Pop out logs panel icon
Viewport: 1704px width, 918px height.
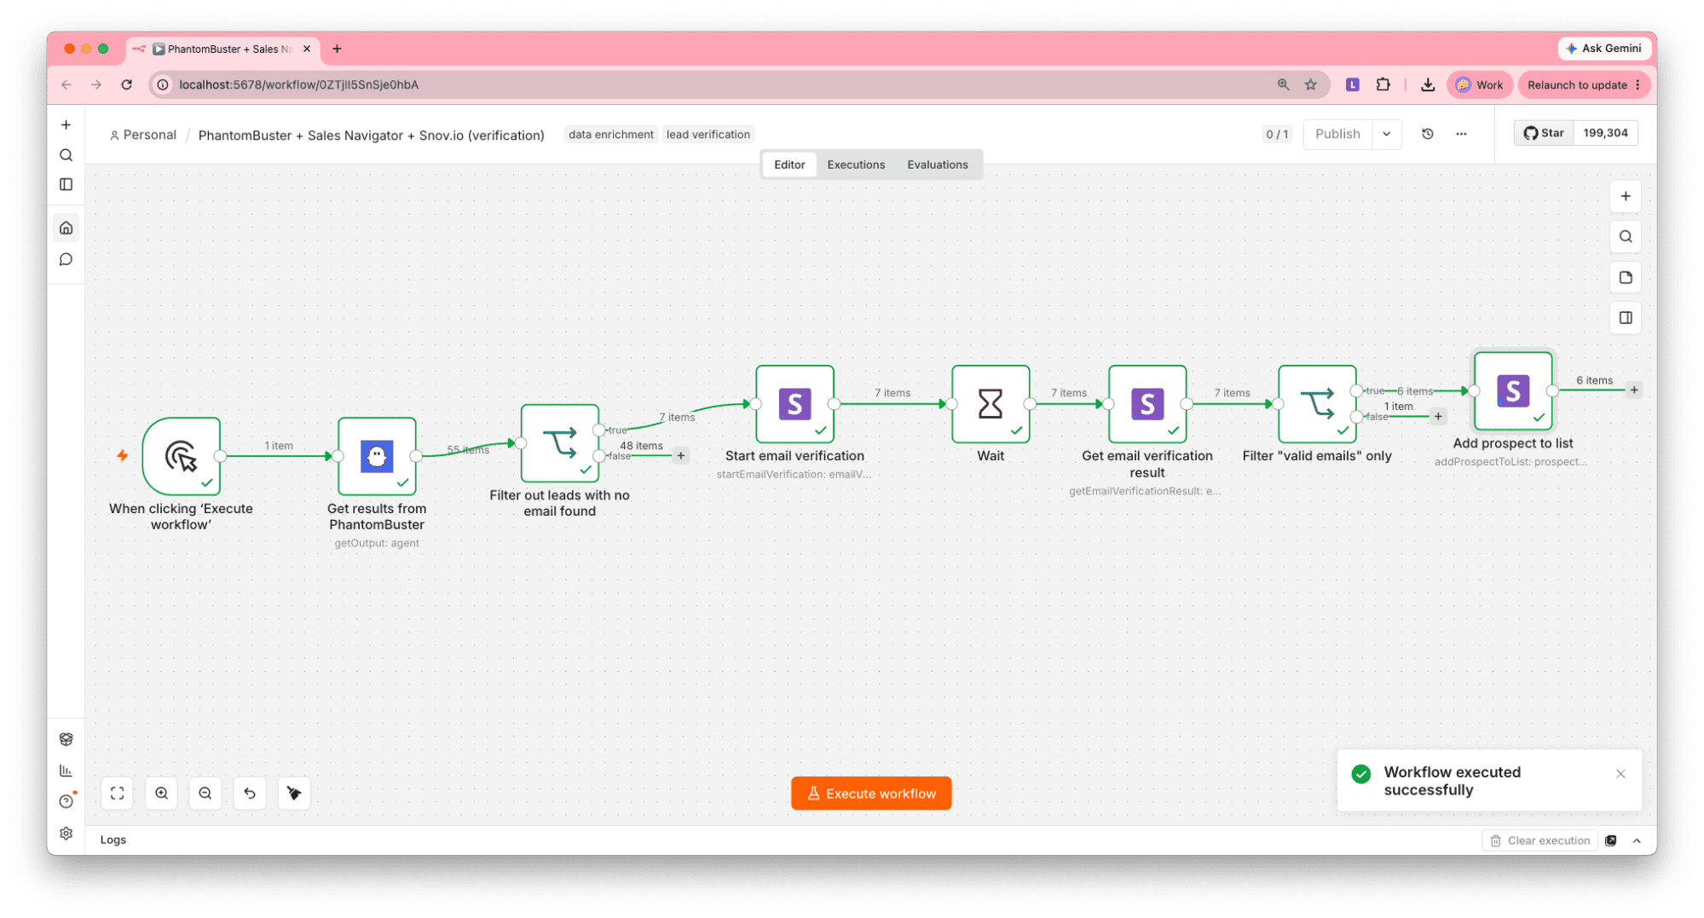[1611, 840]
